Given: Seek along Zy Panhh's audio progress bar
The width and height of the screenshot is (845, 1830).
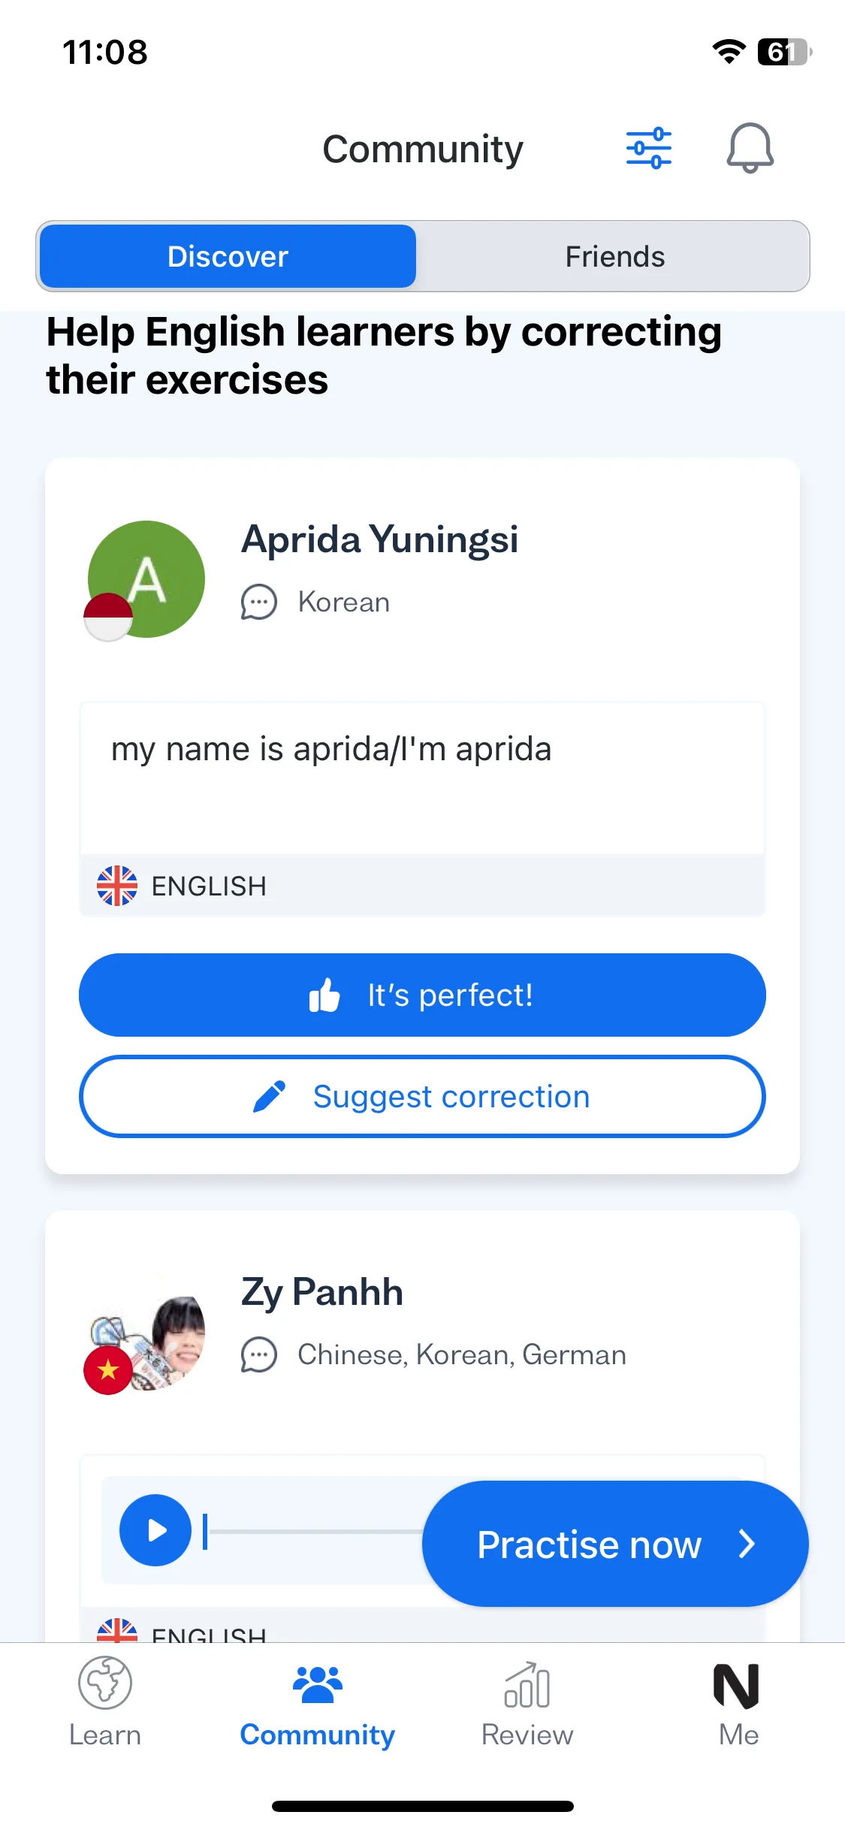Looking at the screenshot, I should coord(312,1530).
